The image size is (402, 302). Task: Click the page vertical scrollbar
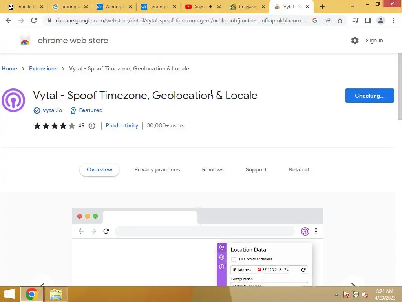tap(400, 87)
